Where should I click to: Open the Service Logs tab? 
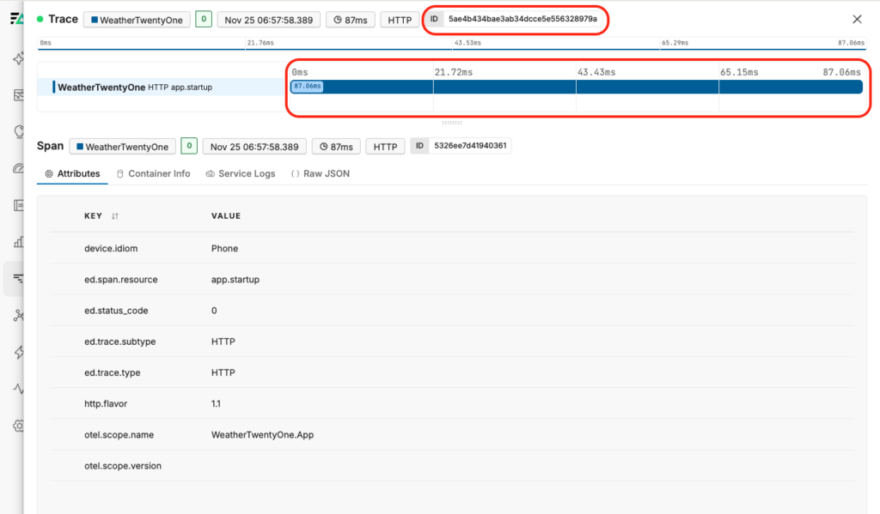pyautogui.click(x=241, y=173)
